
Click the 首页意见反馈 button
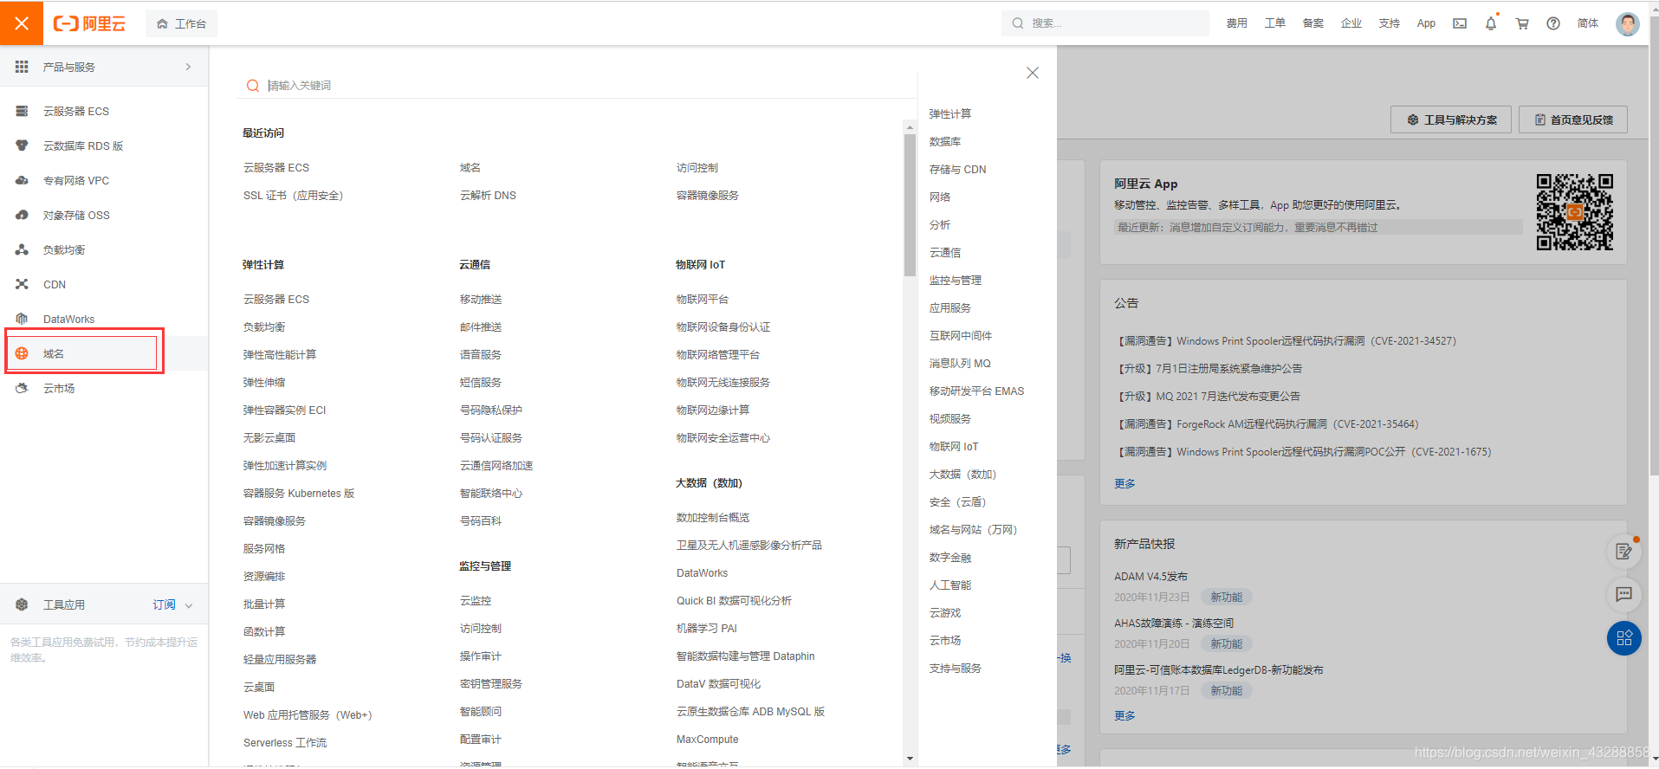click(x=1573, y=120)
